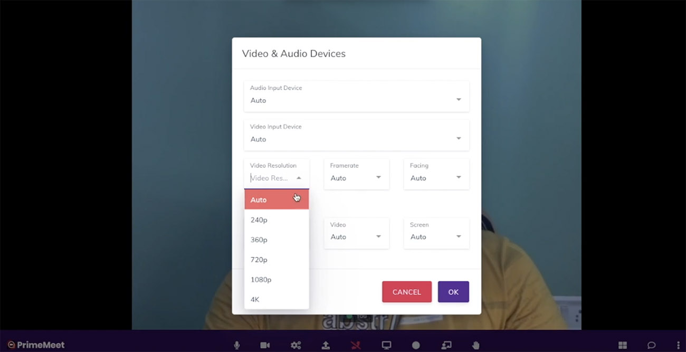
Task: Open device settings gears icon
Action: tap(296, 345)
